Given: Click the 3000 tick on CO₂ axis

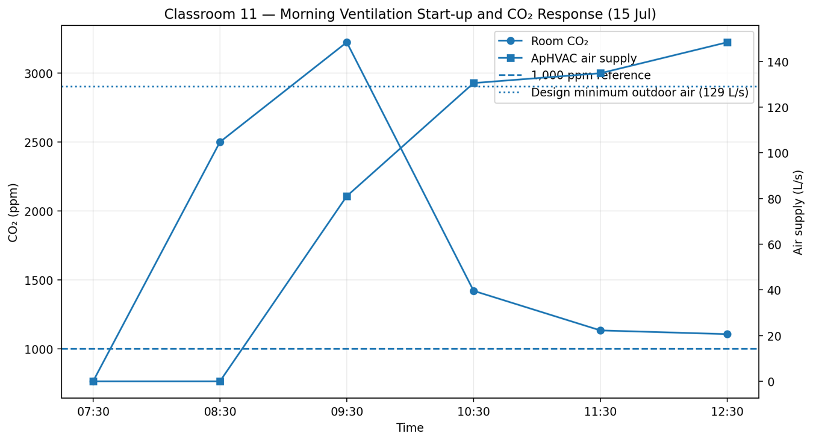Looking at the screenshot, I should pos(42,73).
